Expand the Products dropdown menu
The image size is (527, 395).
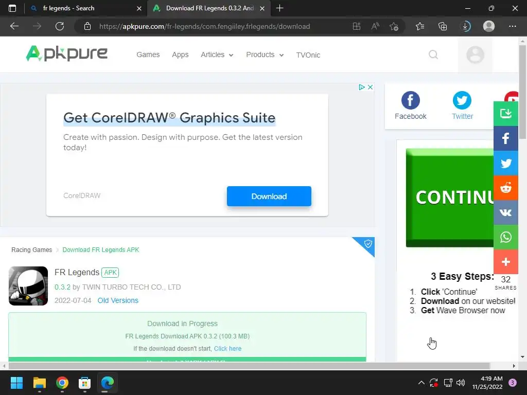(x=265, y=55)
